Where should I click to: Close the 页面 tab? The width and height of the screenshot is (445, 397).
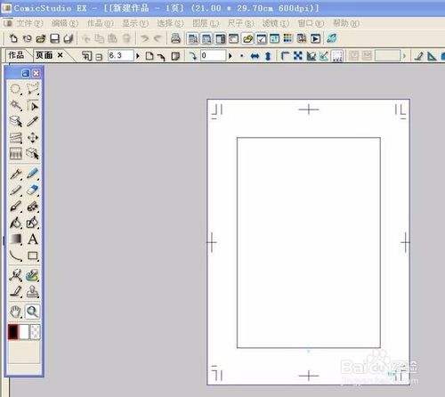(61, 55)
